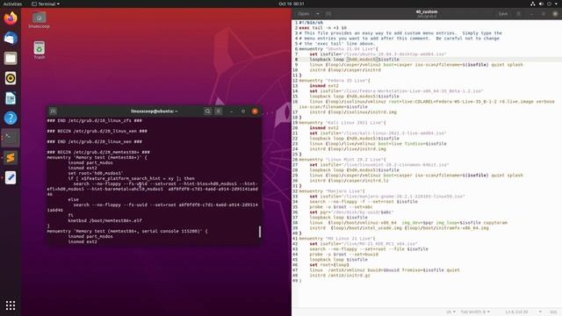This screenshot has height=316, width=562.
Task: Click the MX Linux menuentry line
Action: [337, 238]
